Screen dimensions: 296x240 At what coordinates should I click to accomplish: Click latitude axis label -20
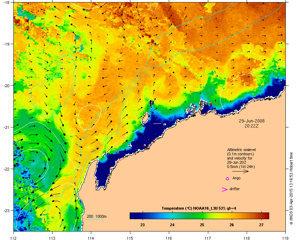coord(6,85)
